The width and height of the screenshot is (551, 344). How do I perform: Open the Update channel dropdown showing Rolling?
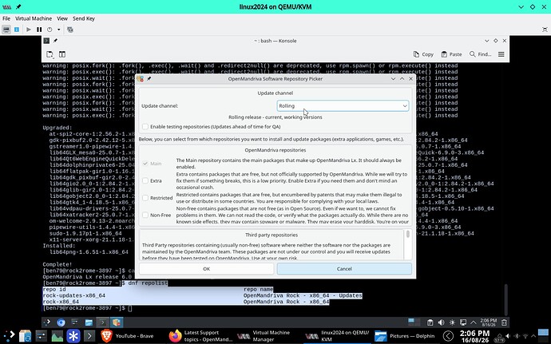[x=343, y=106]
